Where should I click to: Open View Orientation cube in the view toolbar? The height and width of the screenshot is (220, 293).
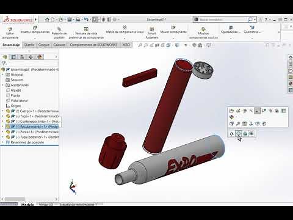168,45
